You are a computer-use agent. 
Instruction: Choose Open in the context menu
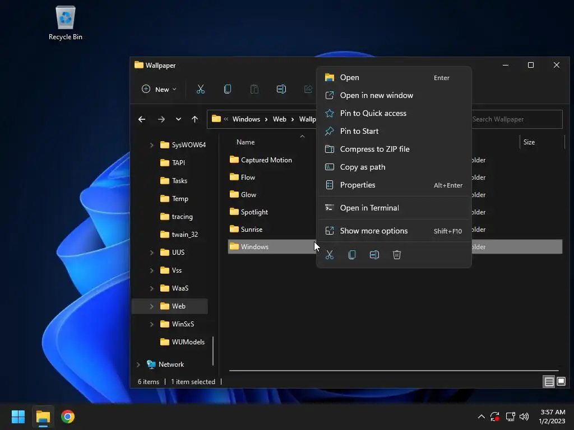(x=394, y=77)
